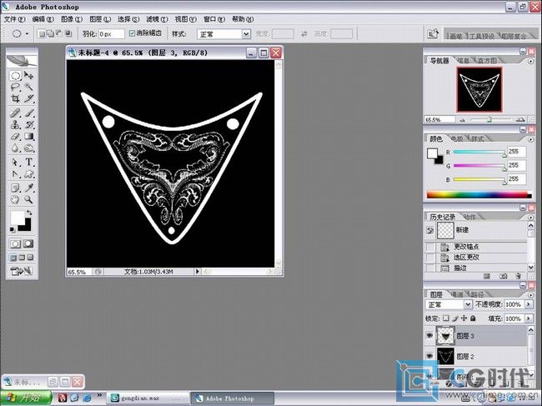Reset to default foreground and background colors
542x406 pixels.
[13, 229]
